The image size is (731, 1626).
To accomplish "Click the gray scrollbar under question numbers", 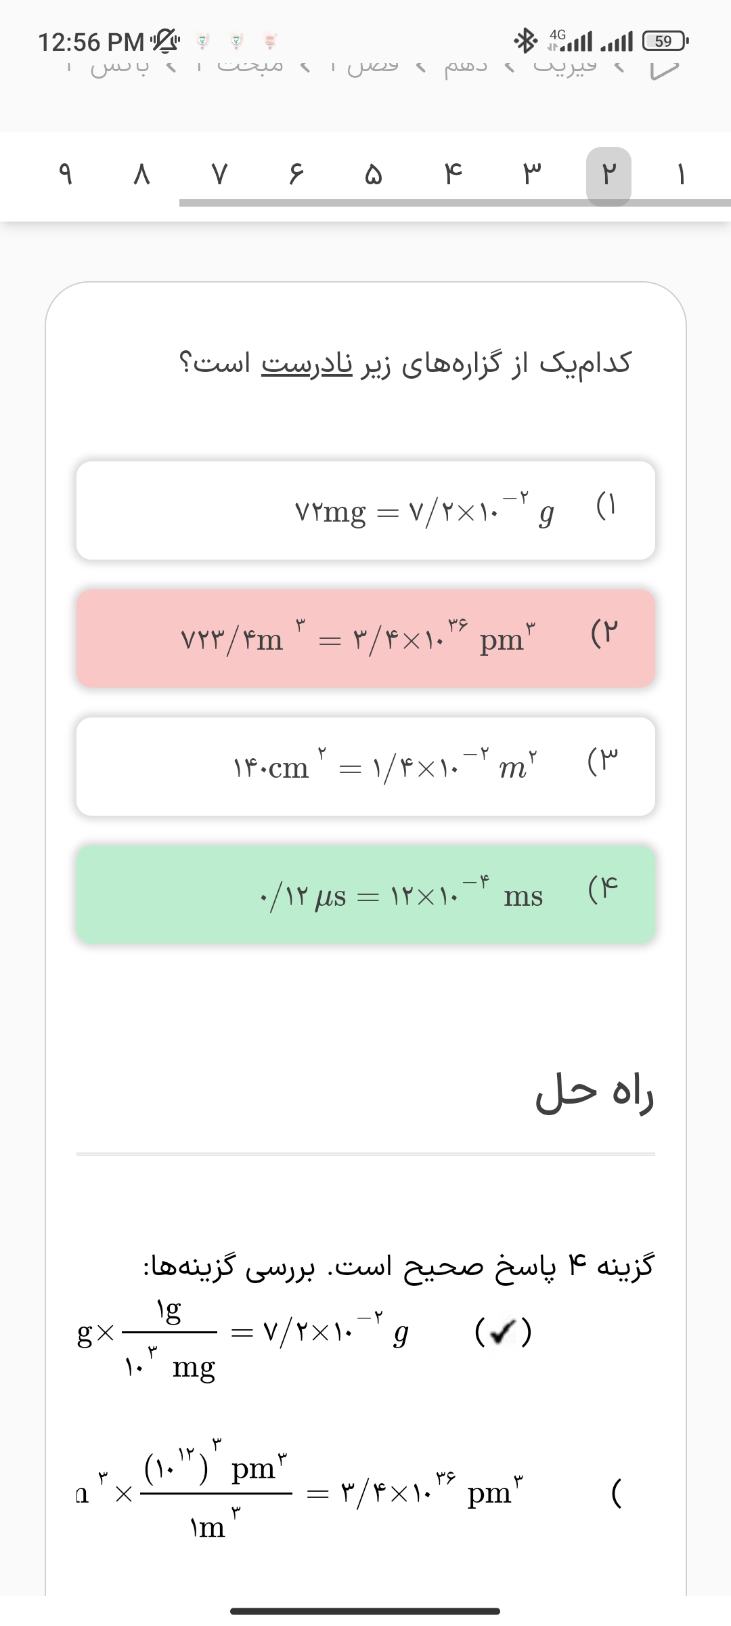I will tap(455, 203).
